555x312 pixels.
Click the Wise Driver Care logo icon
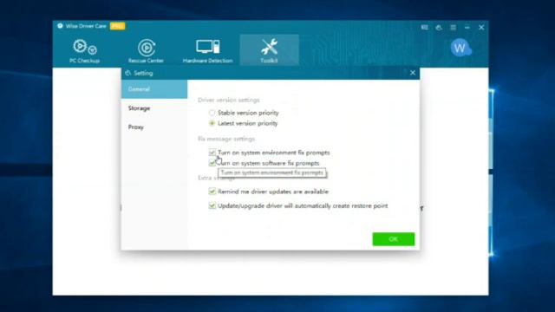(x=60, y=26)
